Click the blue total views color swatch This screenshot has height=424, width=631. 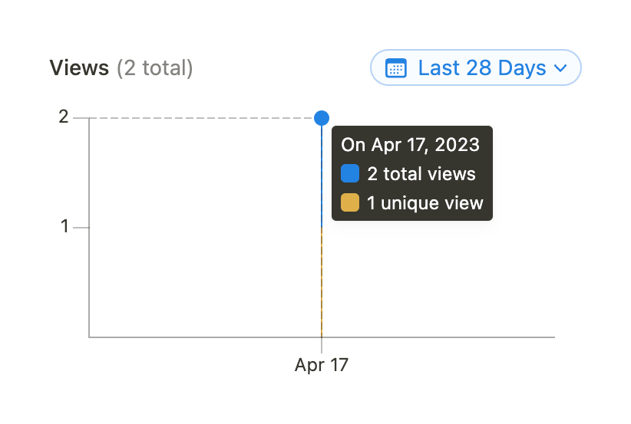coord(350,174)
